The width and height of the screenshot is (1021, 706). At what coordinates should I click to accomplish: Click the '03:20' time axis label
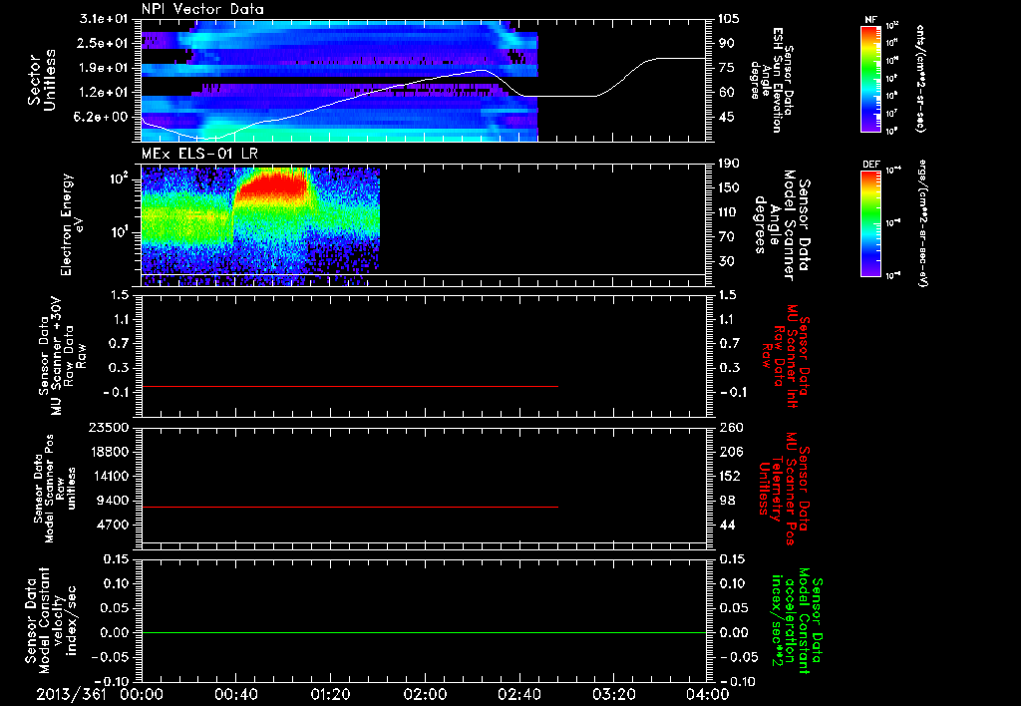click(x=613, y=694)
